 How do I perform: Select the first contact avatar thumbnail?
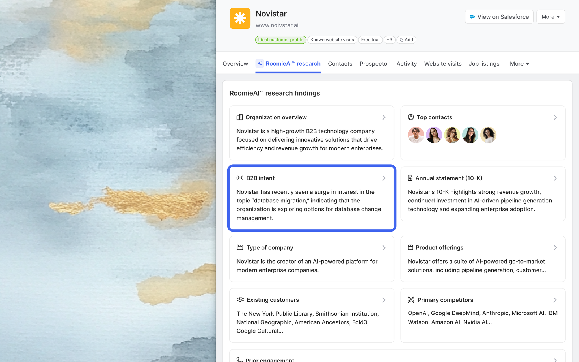[416, 135]
